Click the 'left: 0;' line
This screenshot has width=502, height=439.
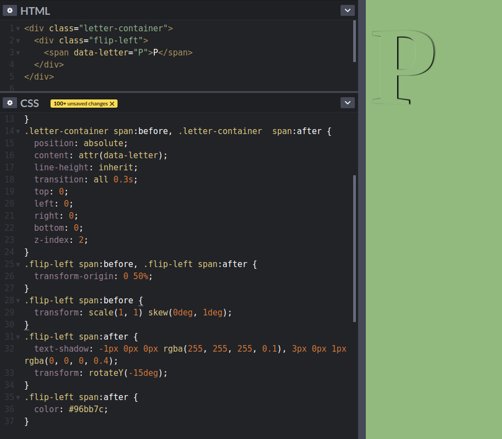pos(54,204)
